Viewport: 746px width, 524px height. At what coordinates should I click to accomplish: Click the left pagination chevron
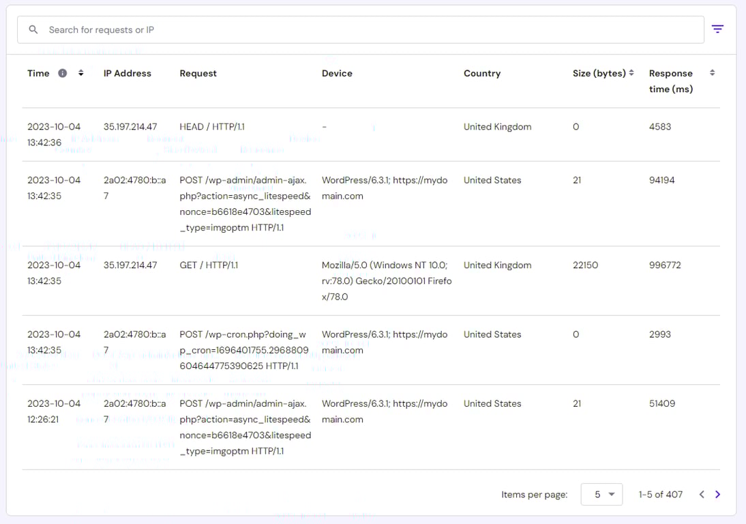pyautogui.click(x=701, y=494)
